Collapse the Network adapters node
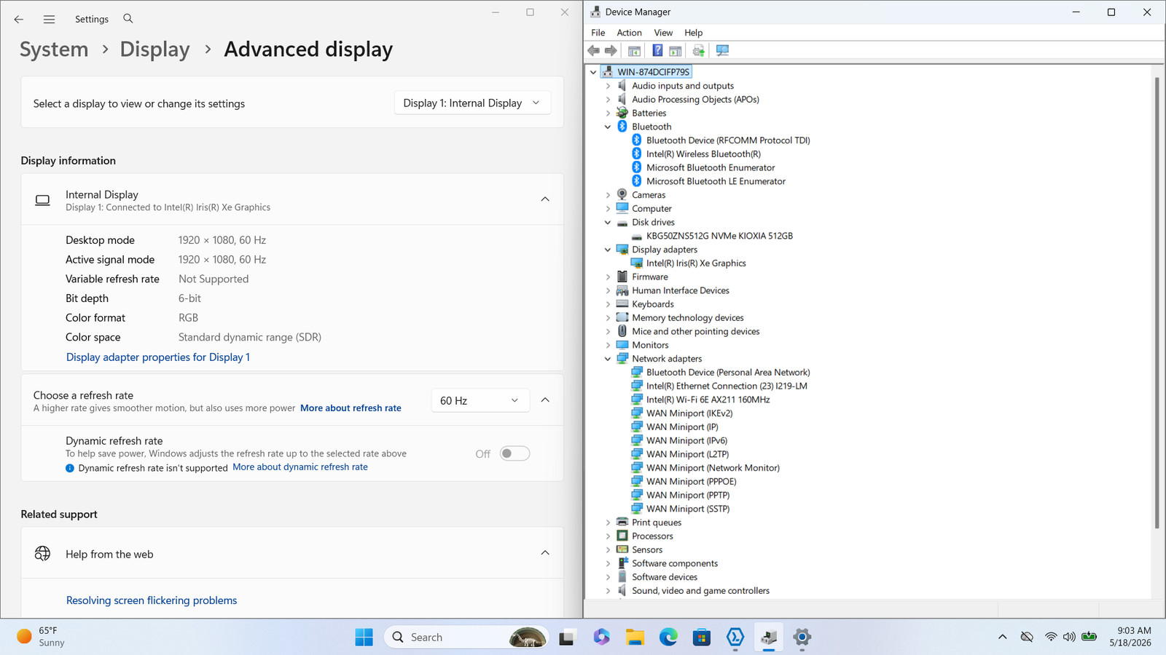The height and width of the screenshot is (655, 1166). coord(608,359)
